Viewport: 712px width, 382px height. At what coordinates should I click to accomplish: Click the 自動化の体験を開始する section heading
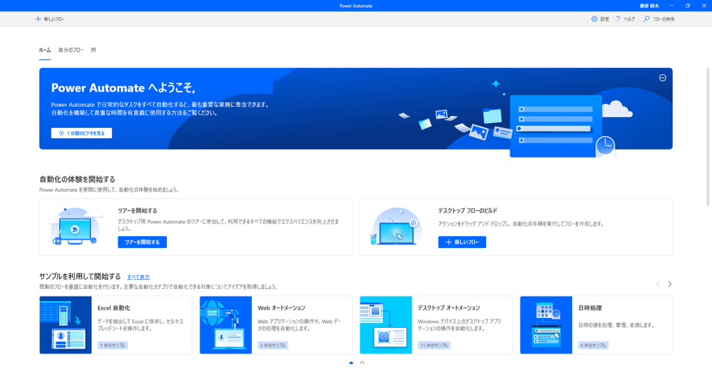[x=77, y=179]
